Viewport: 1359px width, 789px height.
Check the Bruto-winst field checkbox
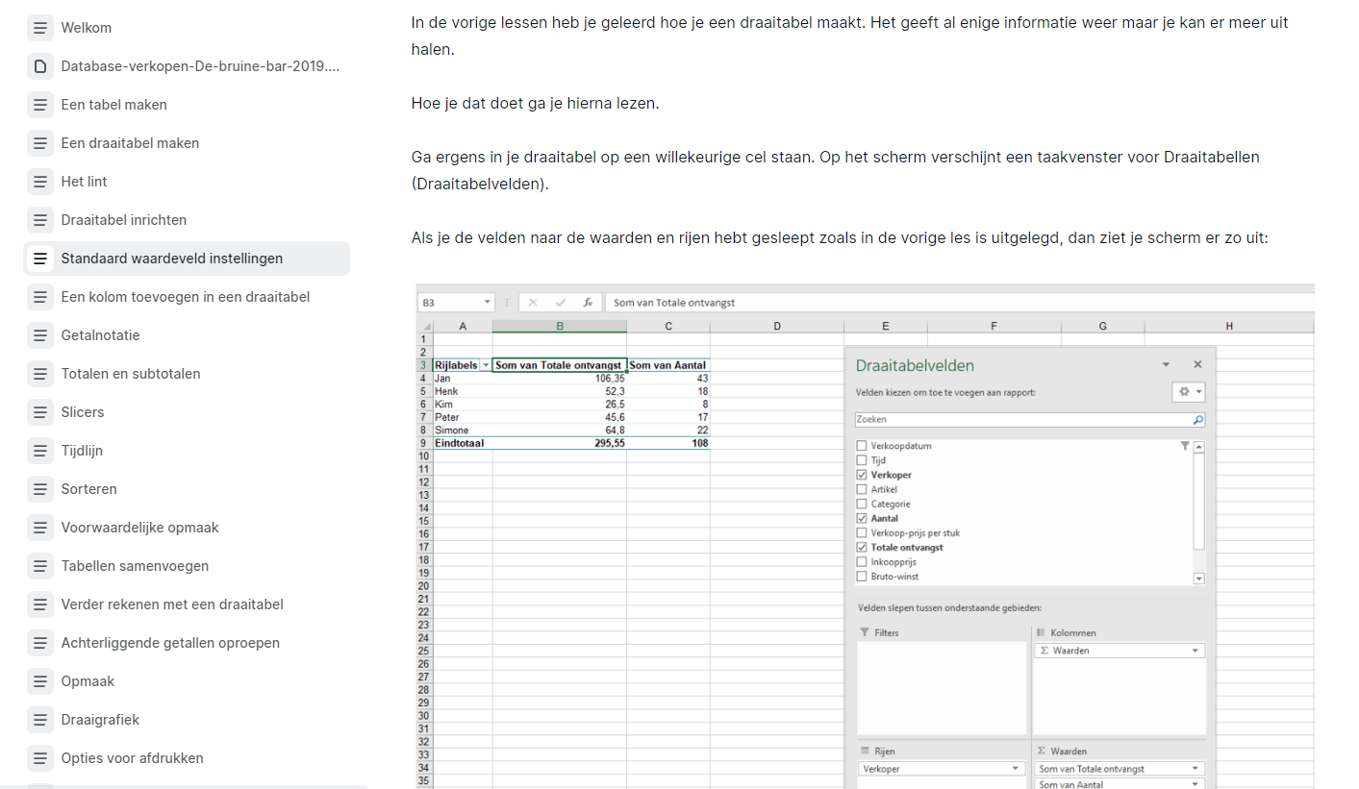pos(862,577)
